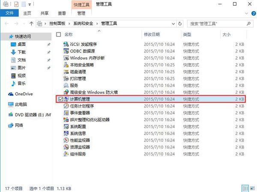Viewport: 257px width, 192px height.
Task: Go up one level with up arrow
Action: click(x=31, y=24)
